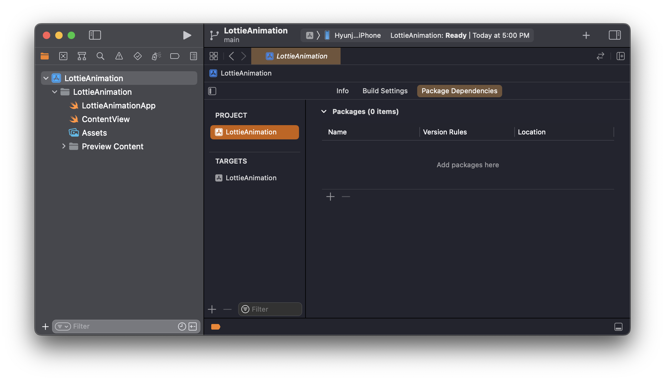Image resolution: width=665 pixels, height=381 pixels.
Task: Switch to the Build Settings tab
Action: (x=385, y=91)
